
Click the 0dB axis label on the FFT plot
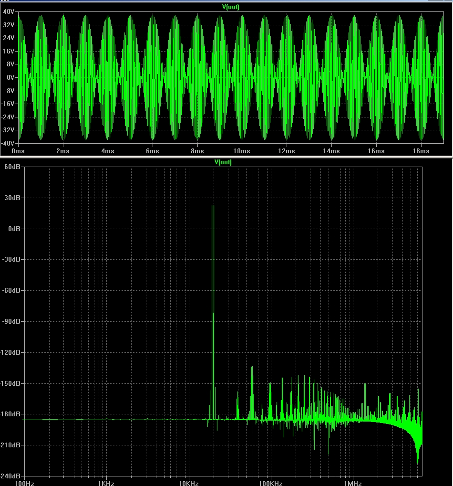click(x=14, y=229)
